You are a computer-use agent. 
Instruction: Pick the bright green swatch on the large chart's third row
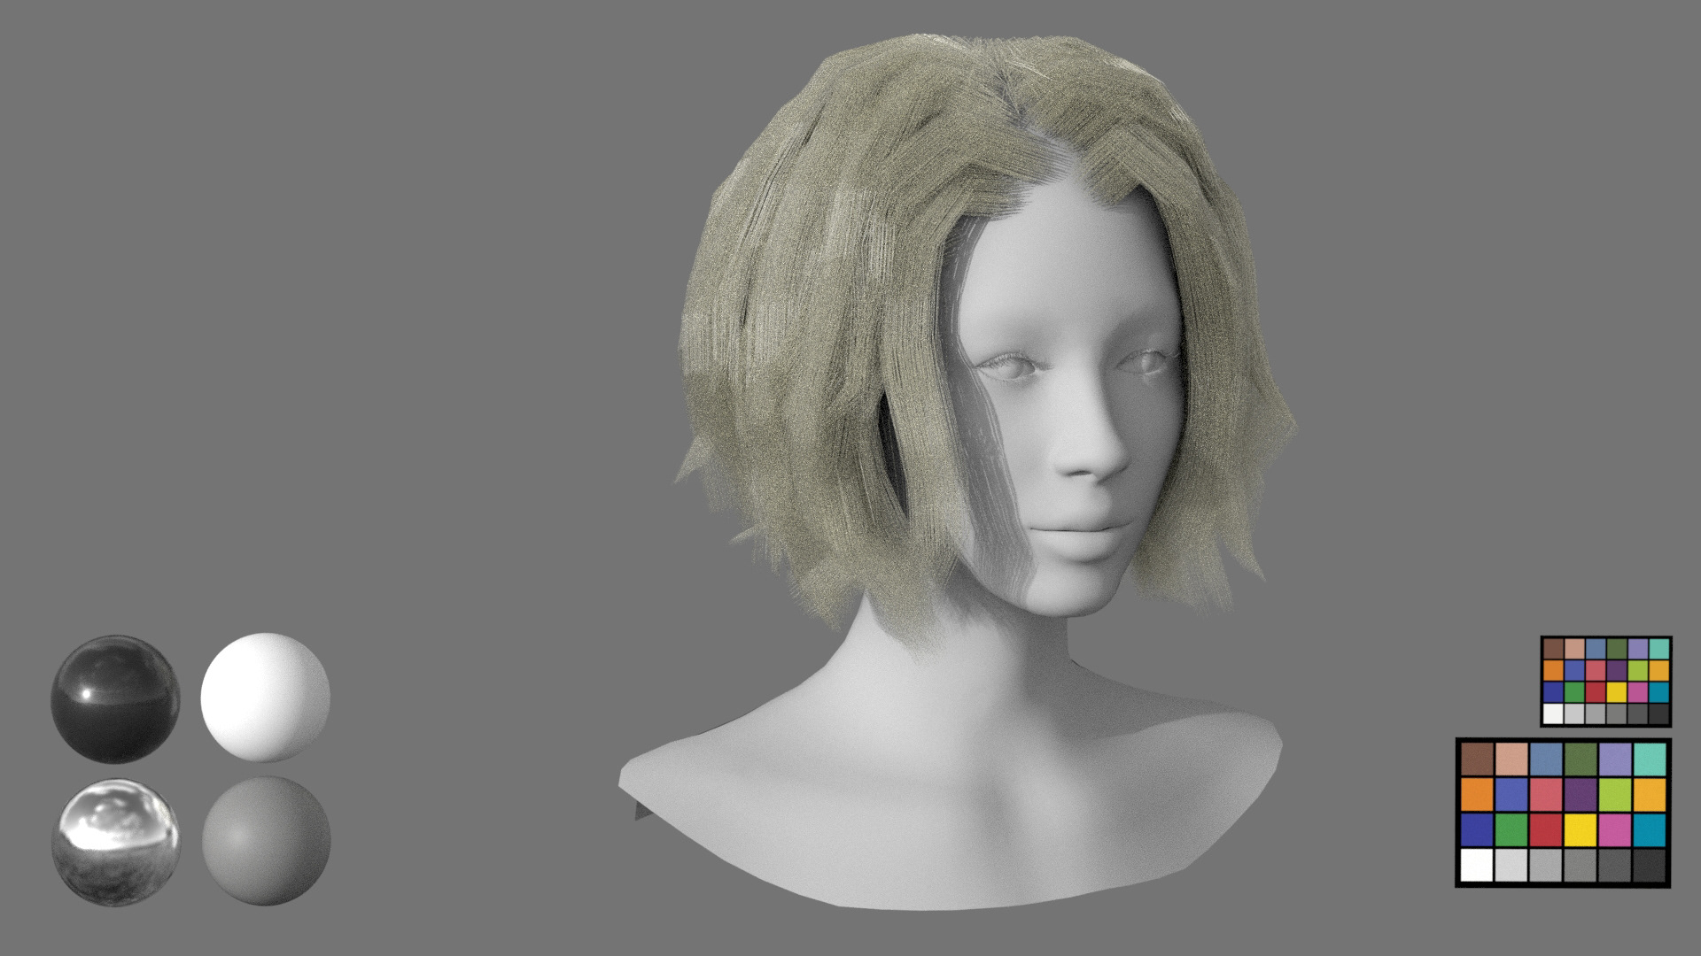click(1511, 829)
